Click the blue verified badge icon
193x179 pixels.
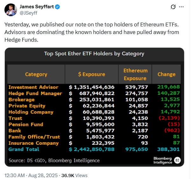coord(57,7)
